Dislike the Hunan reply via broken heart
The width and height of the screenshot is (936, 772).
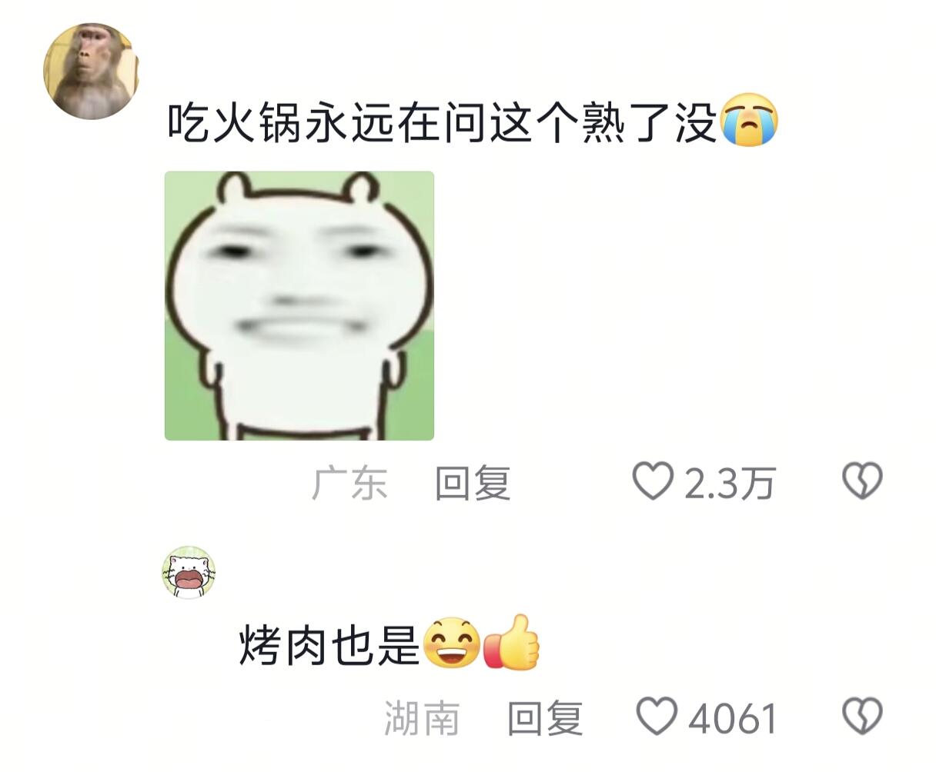pos(862,716)
